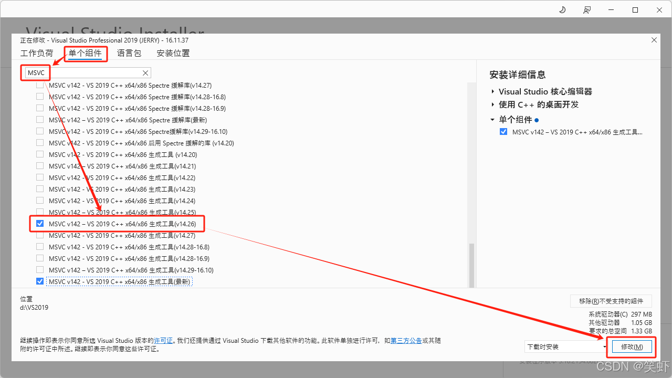The width and height of the screenshot is (672, 378).
Task: Open the 语言包 tab
Action: (129, 53)
